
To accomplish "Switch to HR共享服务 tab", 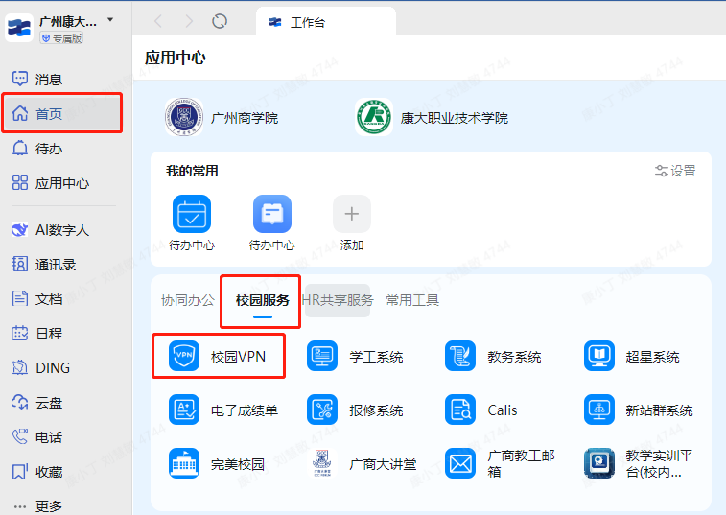I will (338, 300).
